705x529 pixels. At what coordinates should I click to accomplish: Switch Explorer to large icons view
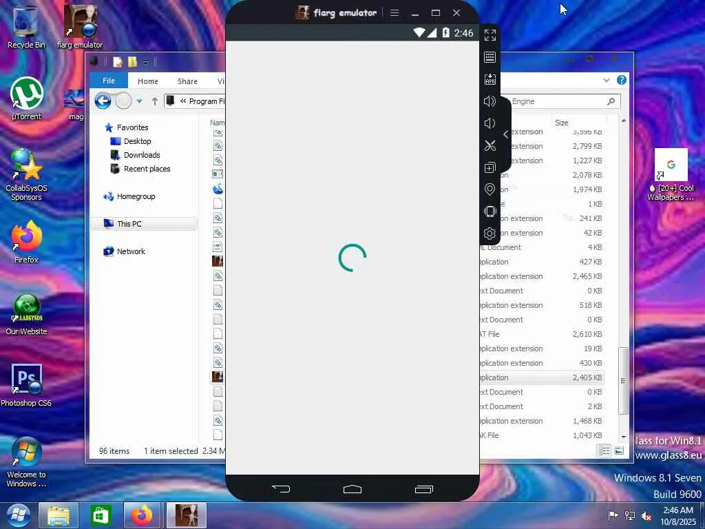619,450
